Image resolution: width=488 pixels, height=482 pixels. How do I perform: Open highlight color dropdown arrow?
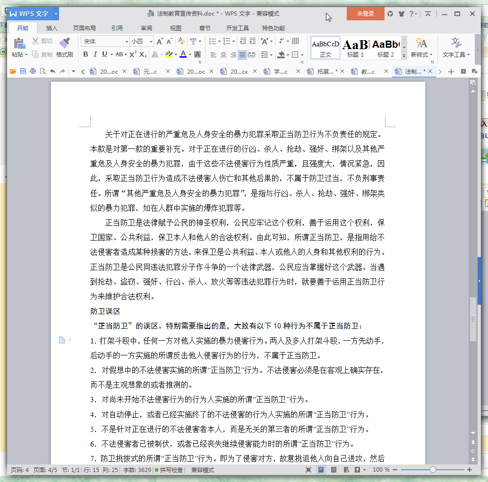point(176,55)
